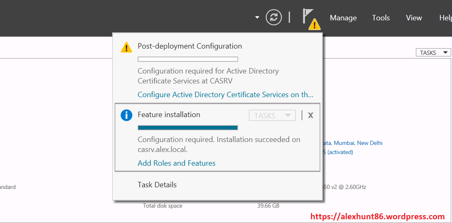The height and width of the screenshot is (223, 452).
Task: Select the Feature installation notification title
Action: click(169, 115)
